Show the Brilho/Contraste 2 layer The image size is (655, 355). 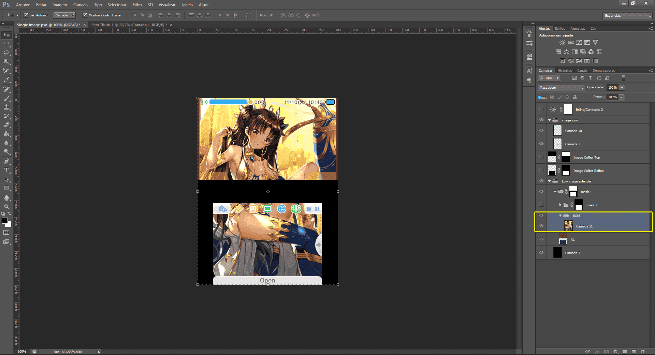click(x=541, y=109)
